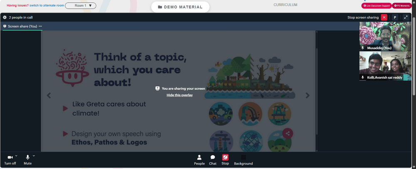
Task: Click the red share icon on slide
Action: pos(287,134)
